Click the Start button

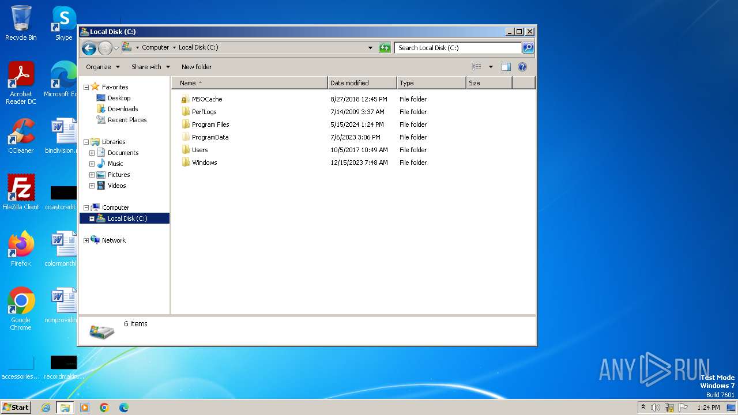[16, 408]
